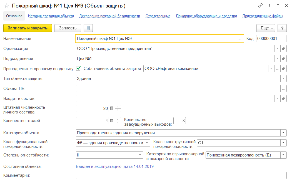Image resolution: width=292 pixels, height=182 pixels.
Task: Click the Записать и закрыть button
Action: coord(28,28)
